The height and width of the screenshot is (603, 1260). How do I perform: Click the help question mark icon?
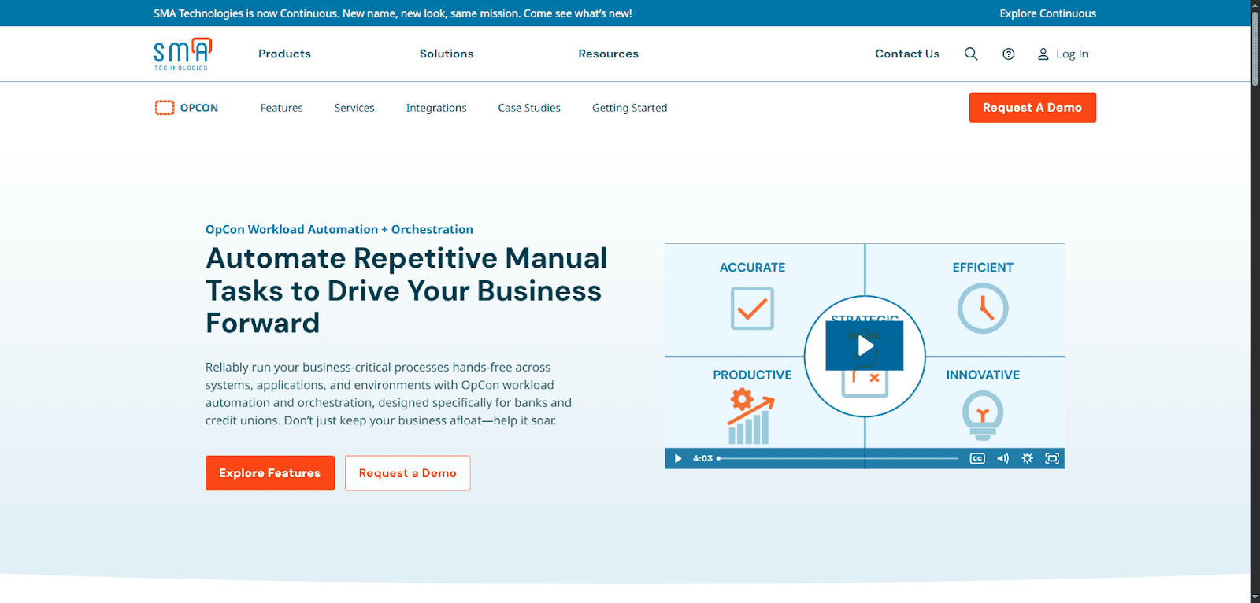1009,54
